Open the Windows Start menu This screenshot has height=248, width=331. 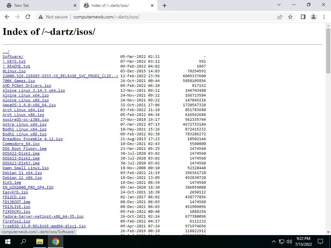click(x=8, y=242)
